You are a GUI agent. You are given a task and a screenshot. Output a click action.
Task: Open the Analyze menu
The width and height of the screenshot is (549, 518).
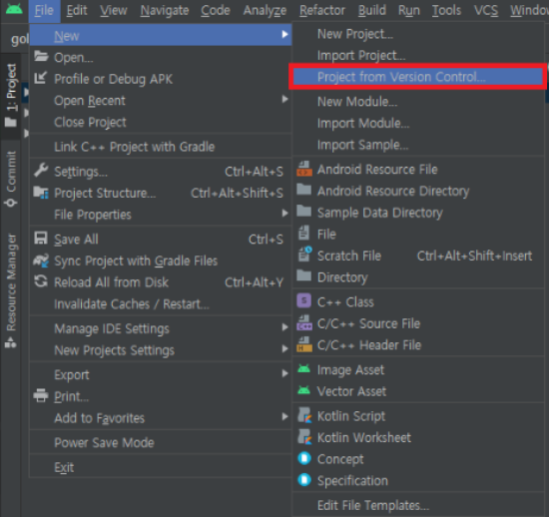click(x=265, y=11)
